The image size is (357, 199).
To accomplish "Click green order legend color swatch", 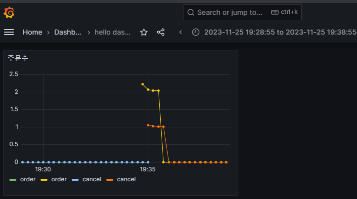I will (x=13, y=180).
